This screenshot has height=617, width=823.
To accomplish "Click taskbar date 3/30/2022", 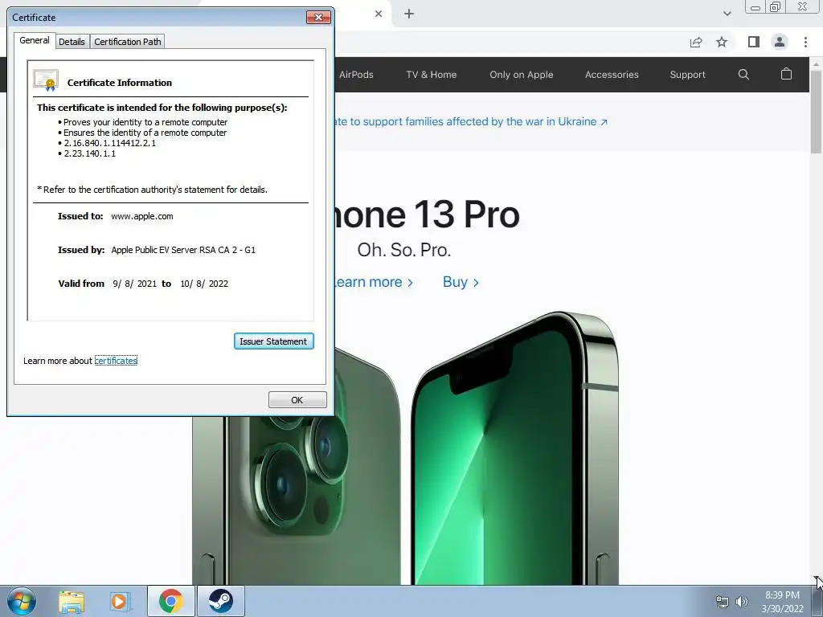I will tap(783, 609).
